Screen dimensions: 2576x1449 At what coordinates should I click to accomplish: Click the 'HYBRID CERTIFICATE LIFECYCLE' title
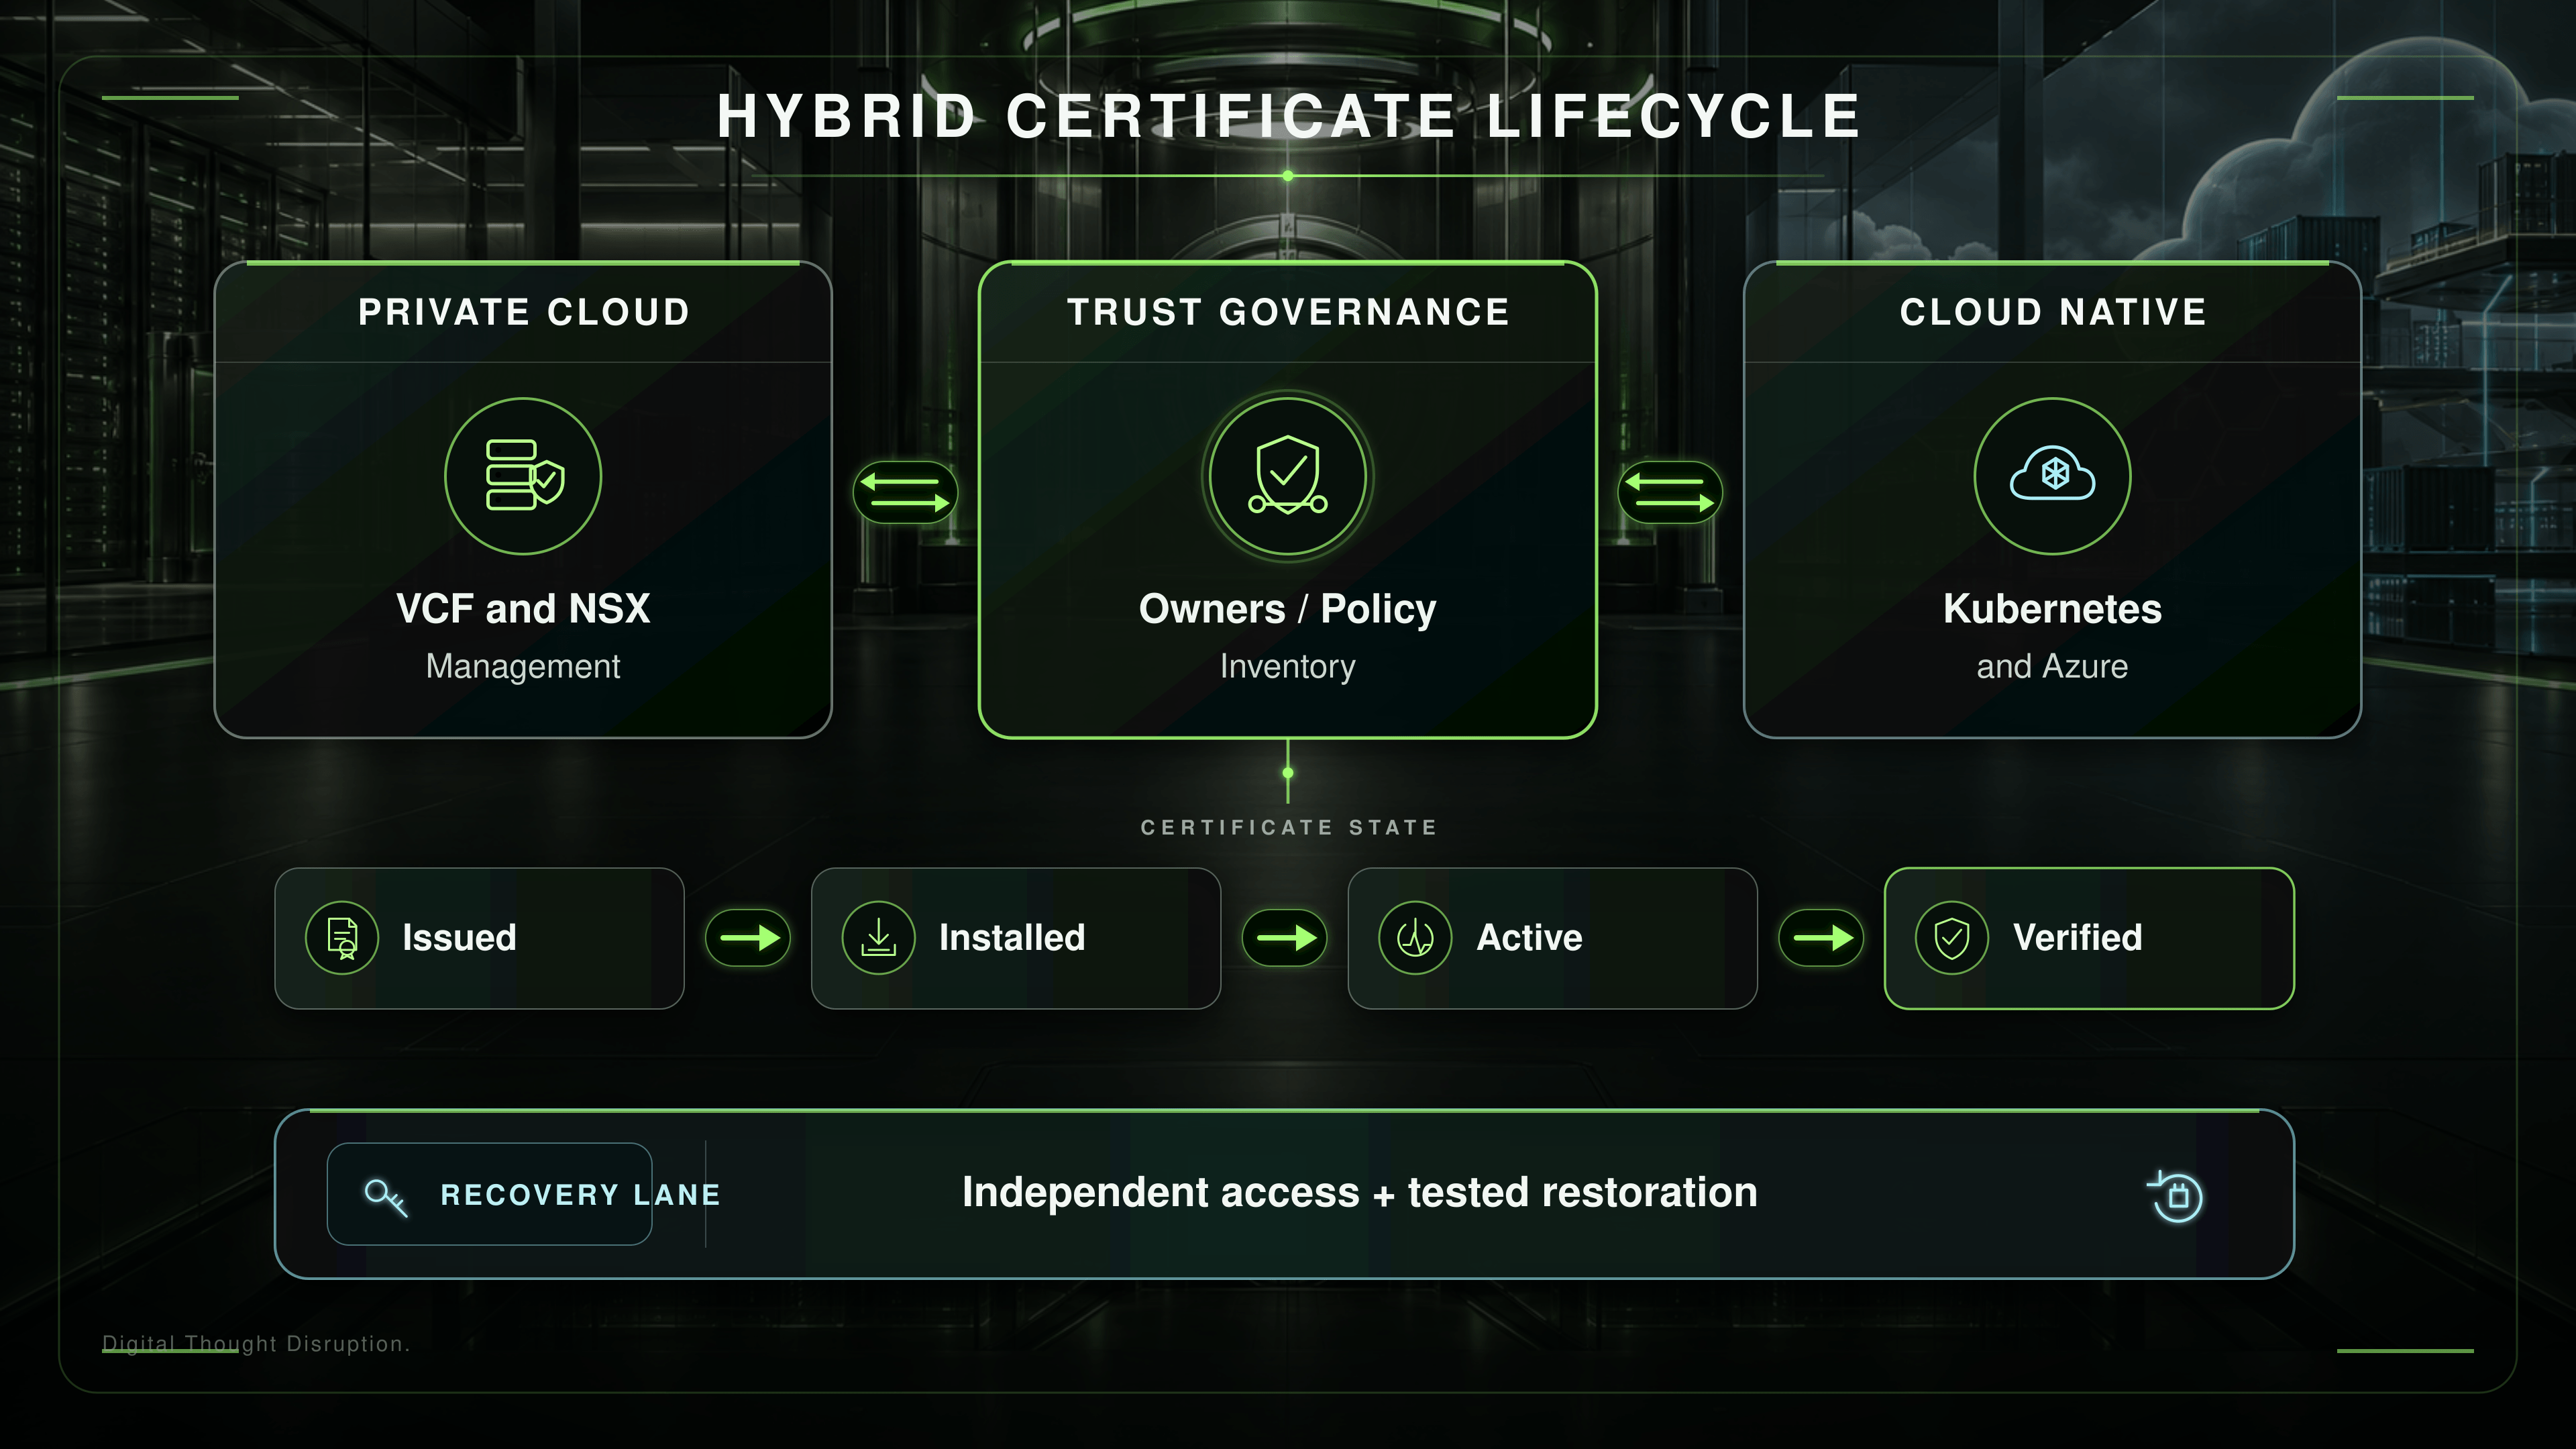1288,116
